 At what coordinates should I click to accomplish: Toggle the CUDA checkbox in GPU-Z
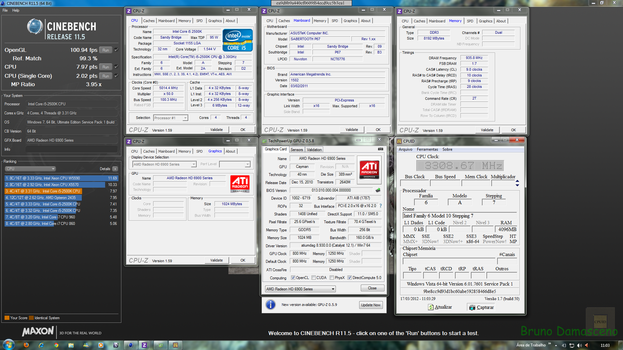[313, 278]
